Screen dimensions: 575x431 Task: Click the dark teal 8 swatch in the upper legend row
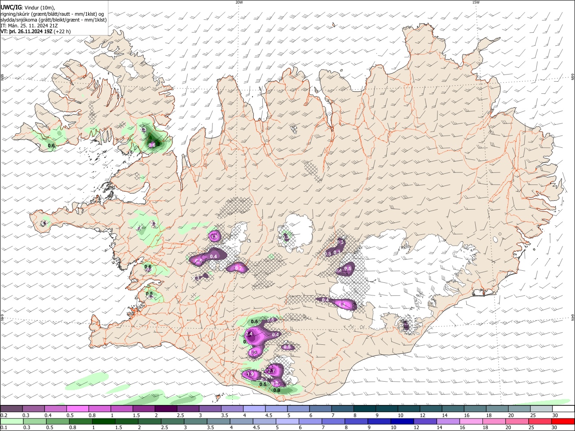365,409
